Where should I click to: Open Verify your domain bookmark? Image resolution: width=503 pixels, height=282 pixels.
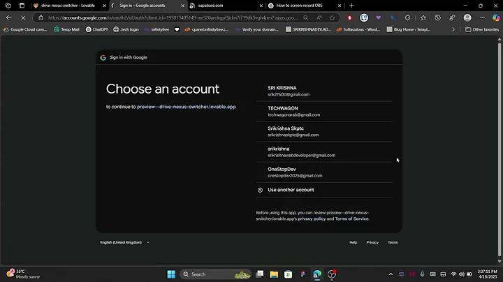pos(257,29)
